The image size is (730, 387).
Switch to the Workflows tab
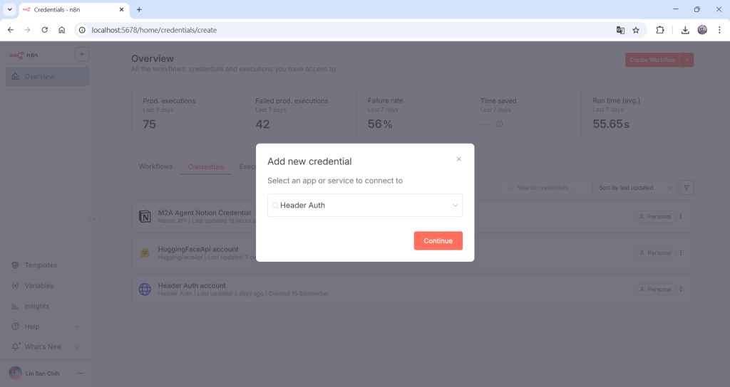point(155,166)
